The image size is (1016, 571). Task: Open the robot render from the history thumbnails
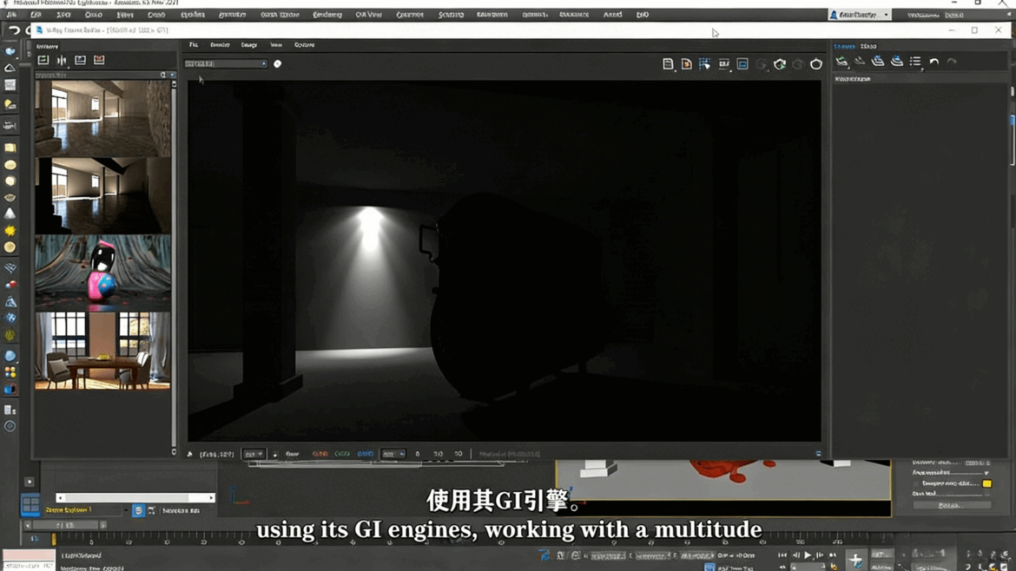[x=102, y=273]
